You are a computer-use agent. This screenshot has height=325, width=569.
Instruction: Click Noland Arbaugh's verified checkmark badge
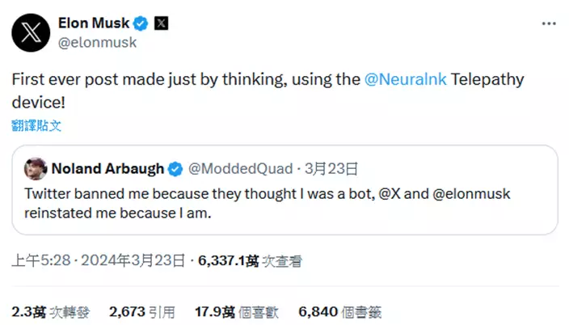[x=175, y=169]
